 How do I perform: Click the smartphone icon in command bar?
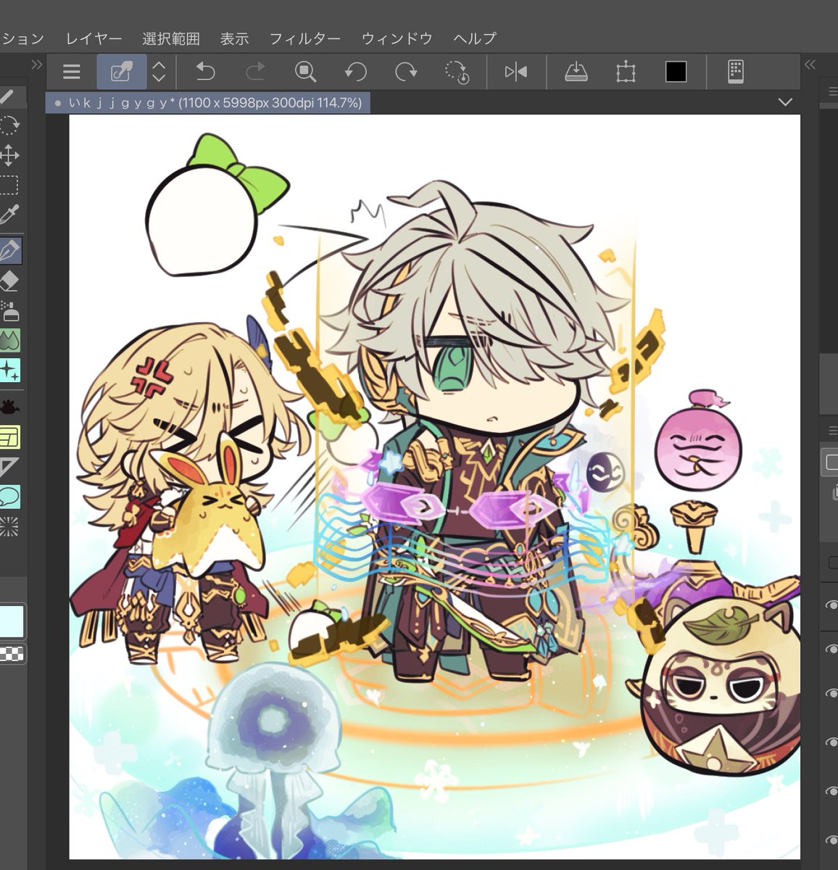(736, 72)
